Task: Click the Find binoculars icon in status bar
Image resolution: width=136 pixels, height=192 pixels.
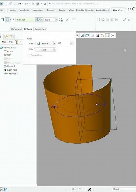Action: 90,189
